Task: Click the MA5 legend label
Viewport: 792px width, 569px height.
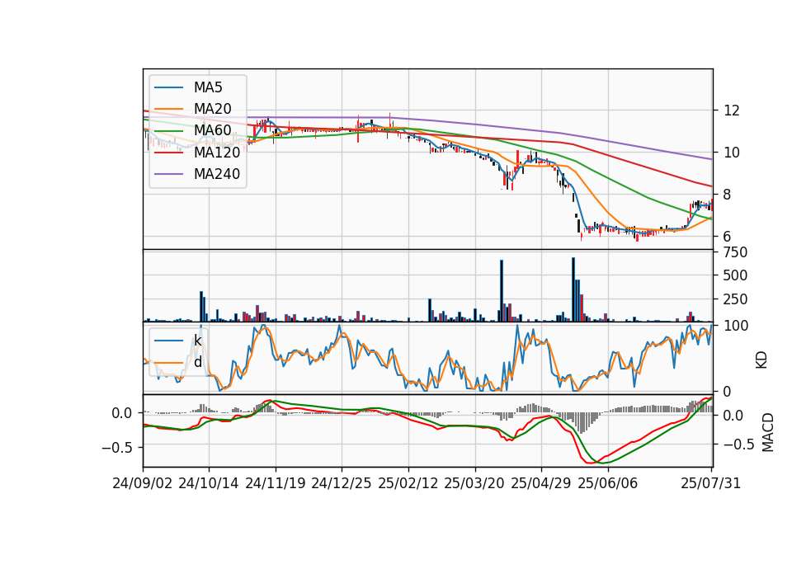Action: (208, 87)
